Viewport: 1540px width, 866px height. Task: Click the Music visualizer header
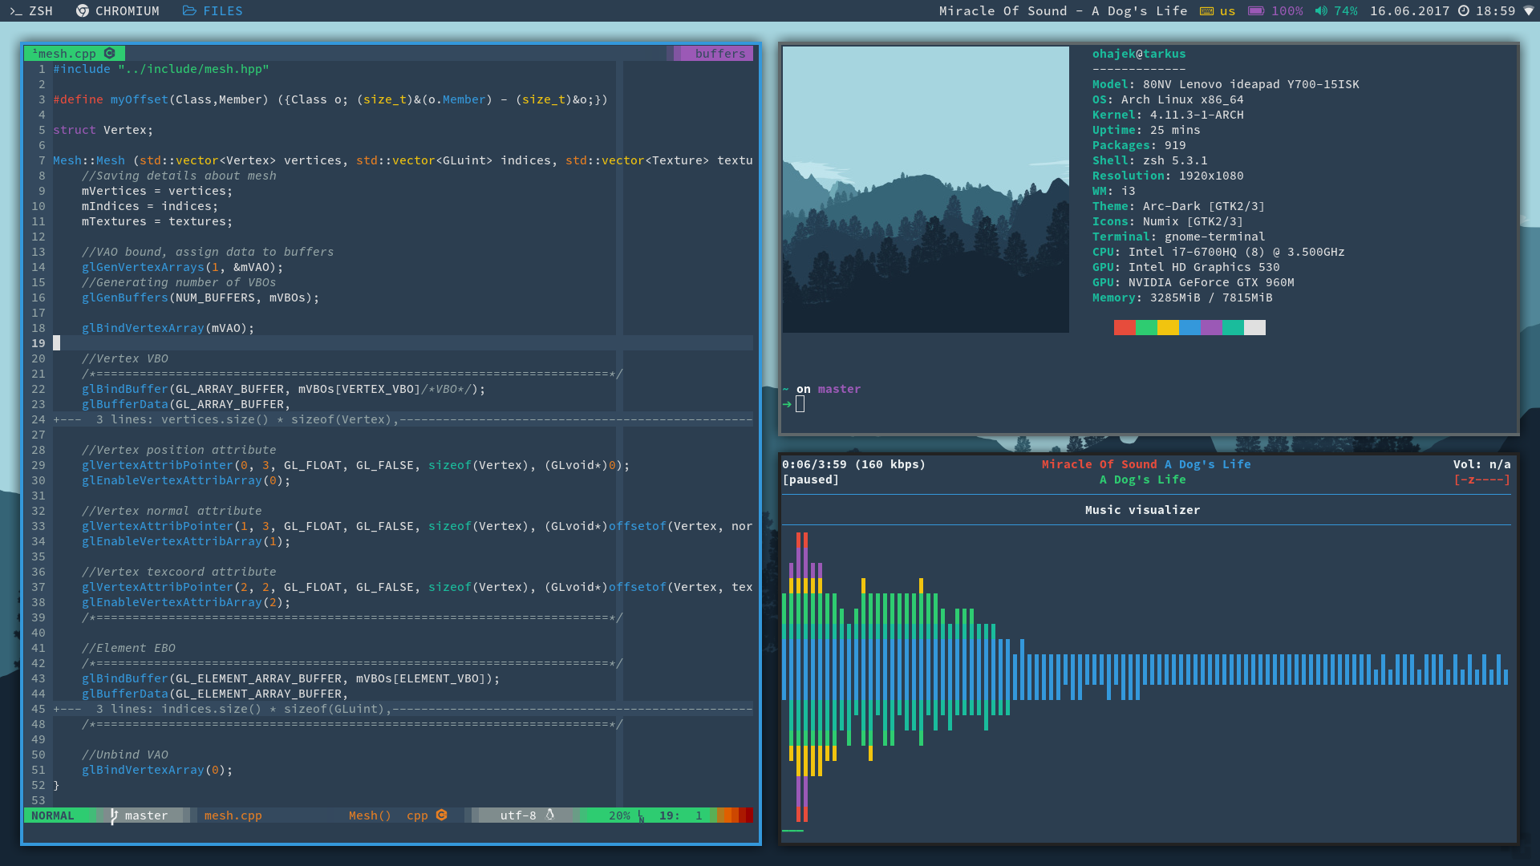1142,510
